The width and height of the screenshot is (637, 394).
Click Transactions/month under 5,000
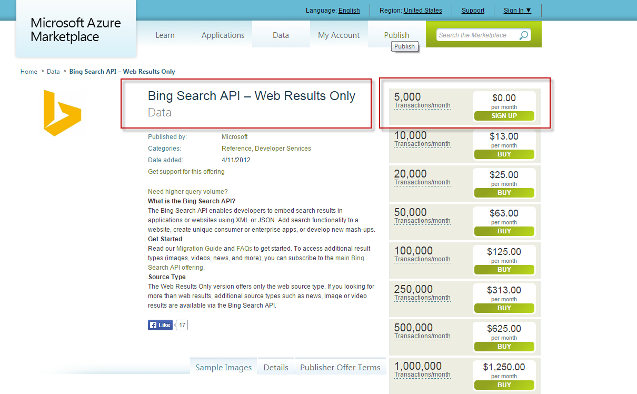click(422, 105)
